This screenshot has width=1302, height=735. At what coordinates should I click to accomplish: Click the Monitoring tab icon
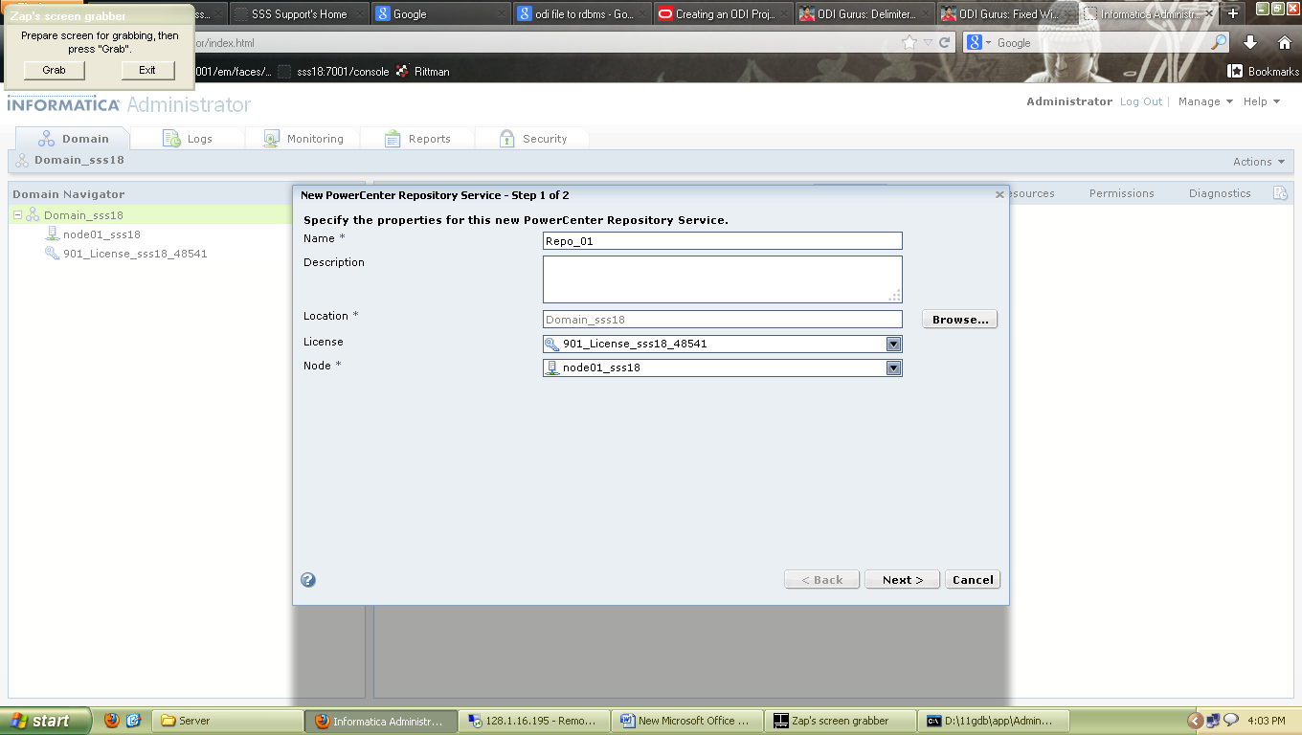(271, 139)
